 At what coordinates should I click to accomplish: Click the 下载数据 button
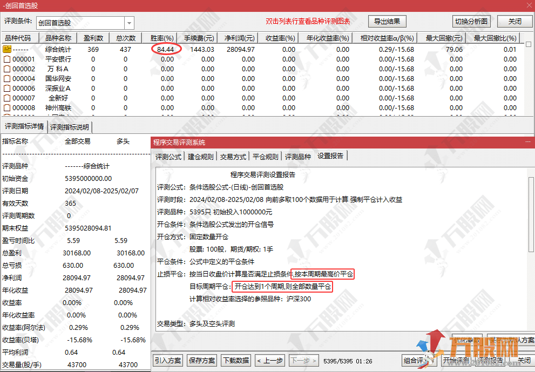(236, 361)
